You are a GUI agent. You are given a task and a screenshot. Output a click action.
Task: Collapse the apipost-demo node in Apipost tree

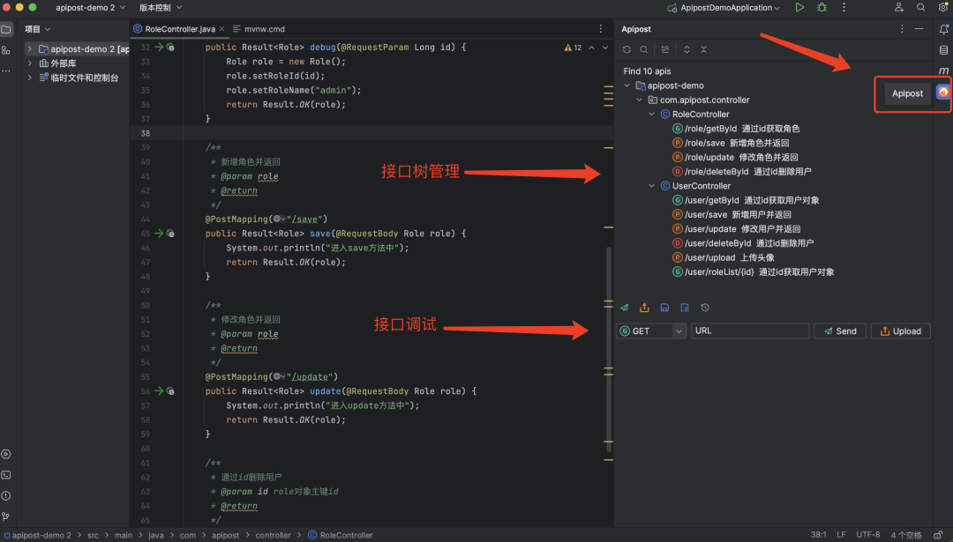pyautogui.click(x=627, y=85)
